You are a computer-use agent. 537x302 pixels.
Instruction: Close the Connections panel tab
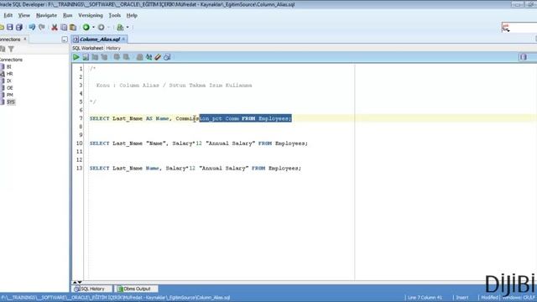(24, 39)
